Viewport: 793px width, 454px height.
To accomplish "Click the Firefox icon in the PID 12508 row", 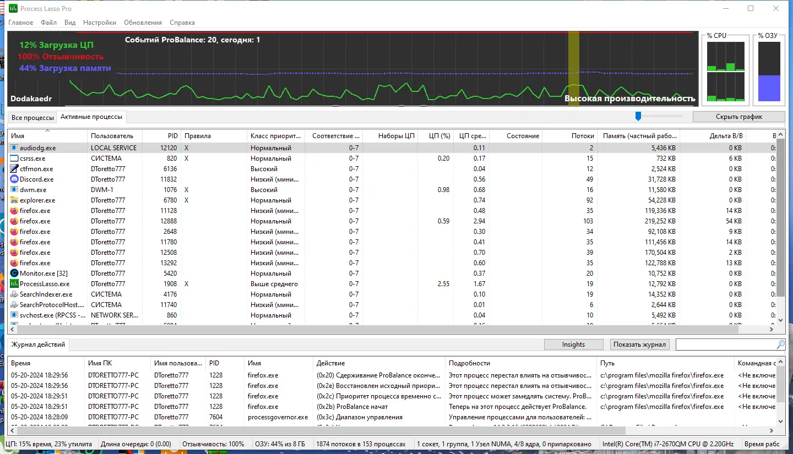I will [x=14, y=253].
